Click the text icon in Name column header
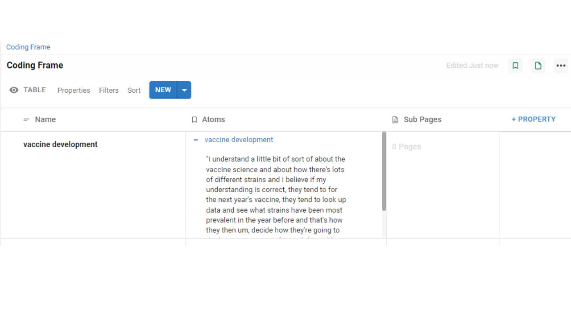Screen dimensions: 571x321 [x=26, y=119]
